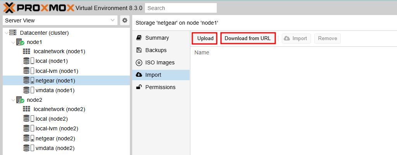Open the Backups tab
Viewport: 397px width, 155px height.
(161, 50)
